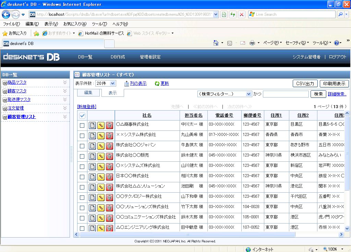Click the green 更新 refresh icon
351x252 pixels.
point(157,83)
